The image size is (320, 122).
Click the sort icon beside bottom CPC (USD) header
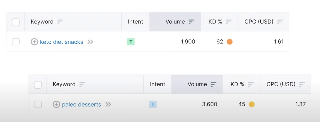tap(302, 85)
